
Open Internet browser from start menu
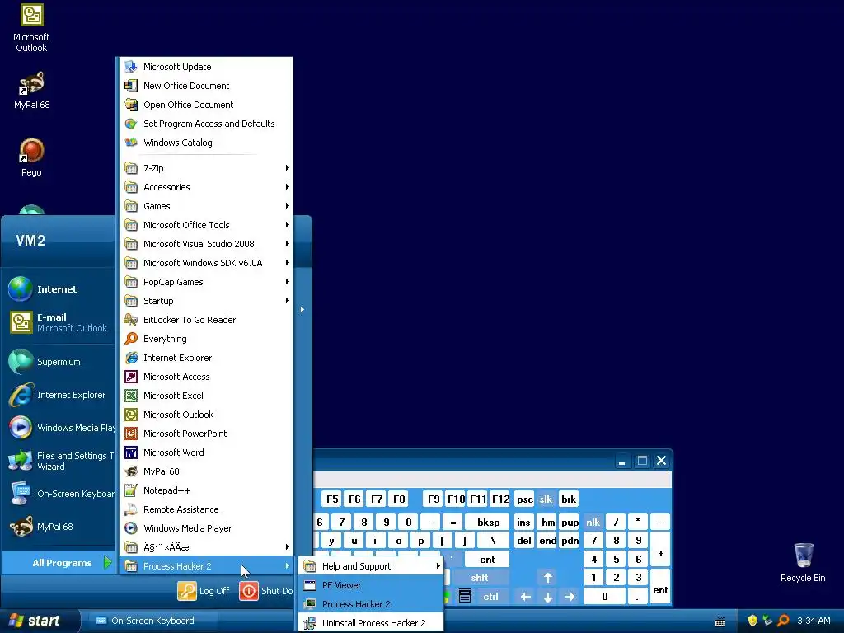tap(59, 289)
